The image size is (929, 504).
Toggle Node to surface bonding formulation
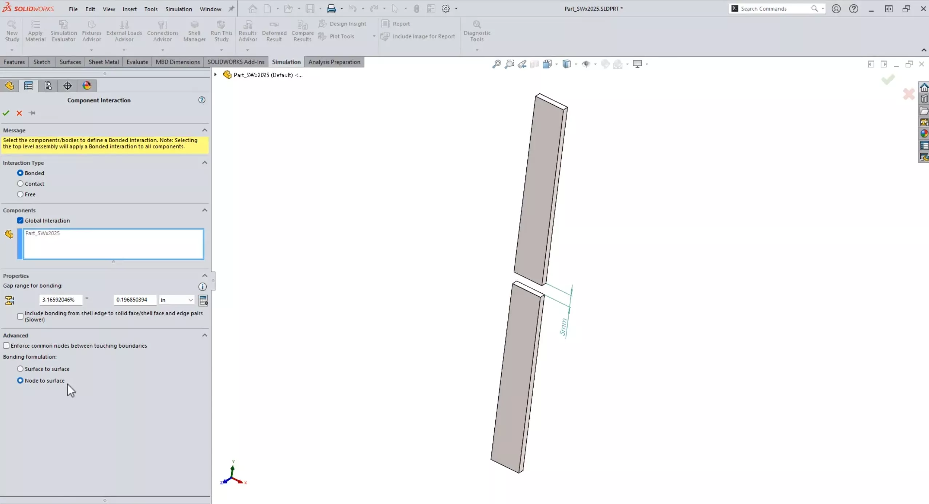coord(20,380)
